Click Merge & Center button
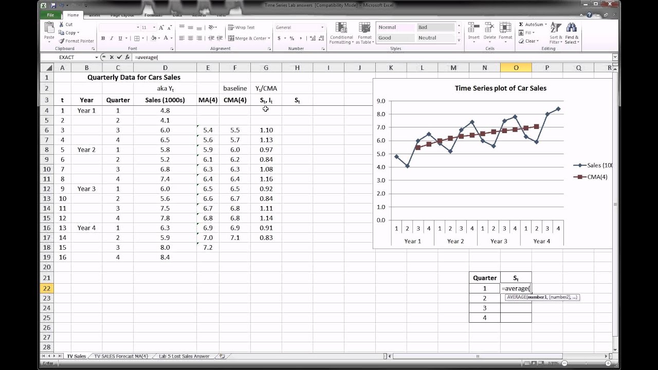Image resolution: width=658 pixels, height=370 pixels. click(247, 38)
